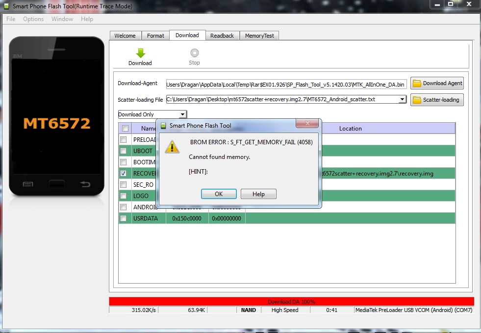Screen dimensions: 481x333
Task: Click the 0:41 elapsed time status
Action: point(331,310)
